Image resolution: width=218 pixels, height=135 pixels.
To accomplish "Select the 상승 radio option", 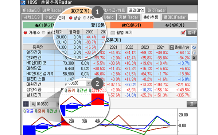I will 71,18.
